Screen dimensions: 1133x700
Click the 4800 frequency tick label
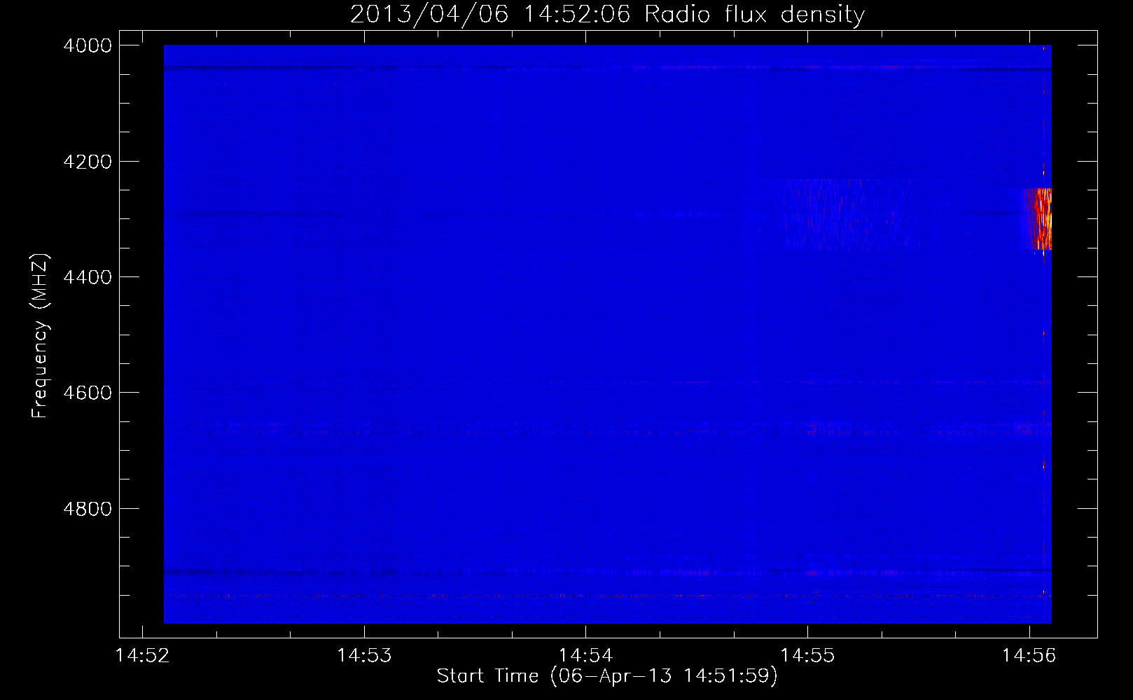click(88, 509)
